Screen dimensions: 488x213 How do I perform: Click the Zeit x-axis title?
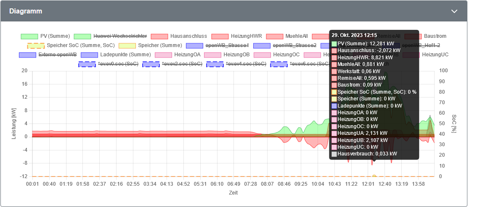point(233,193)
